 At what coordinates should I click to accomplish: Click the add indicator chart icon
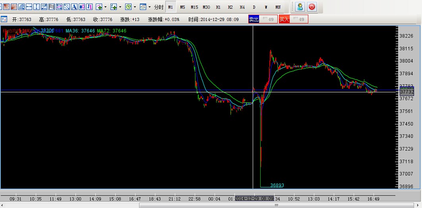point(99,7)
